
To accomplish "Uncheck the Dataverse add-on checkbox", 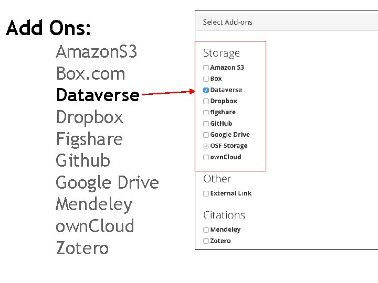I will pos(206,90).
